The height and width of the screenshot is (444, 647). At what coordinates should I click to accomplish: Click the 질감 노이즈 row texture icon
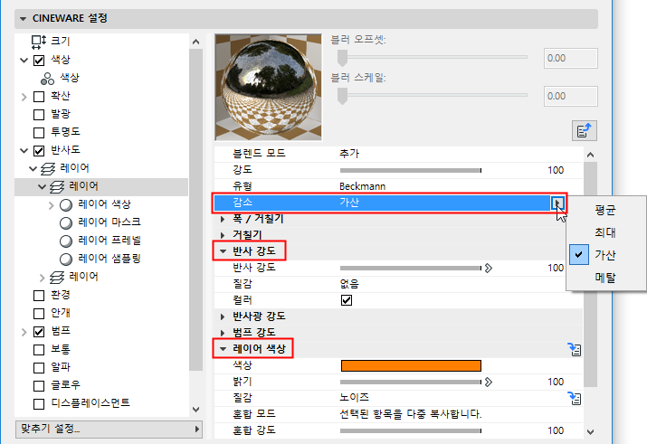[575, 398]
